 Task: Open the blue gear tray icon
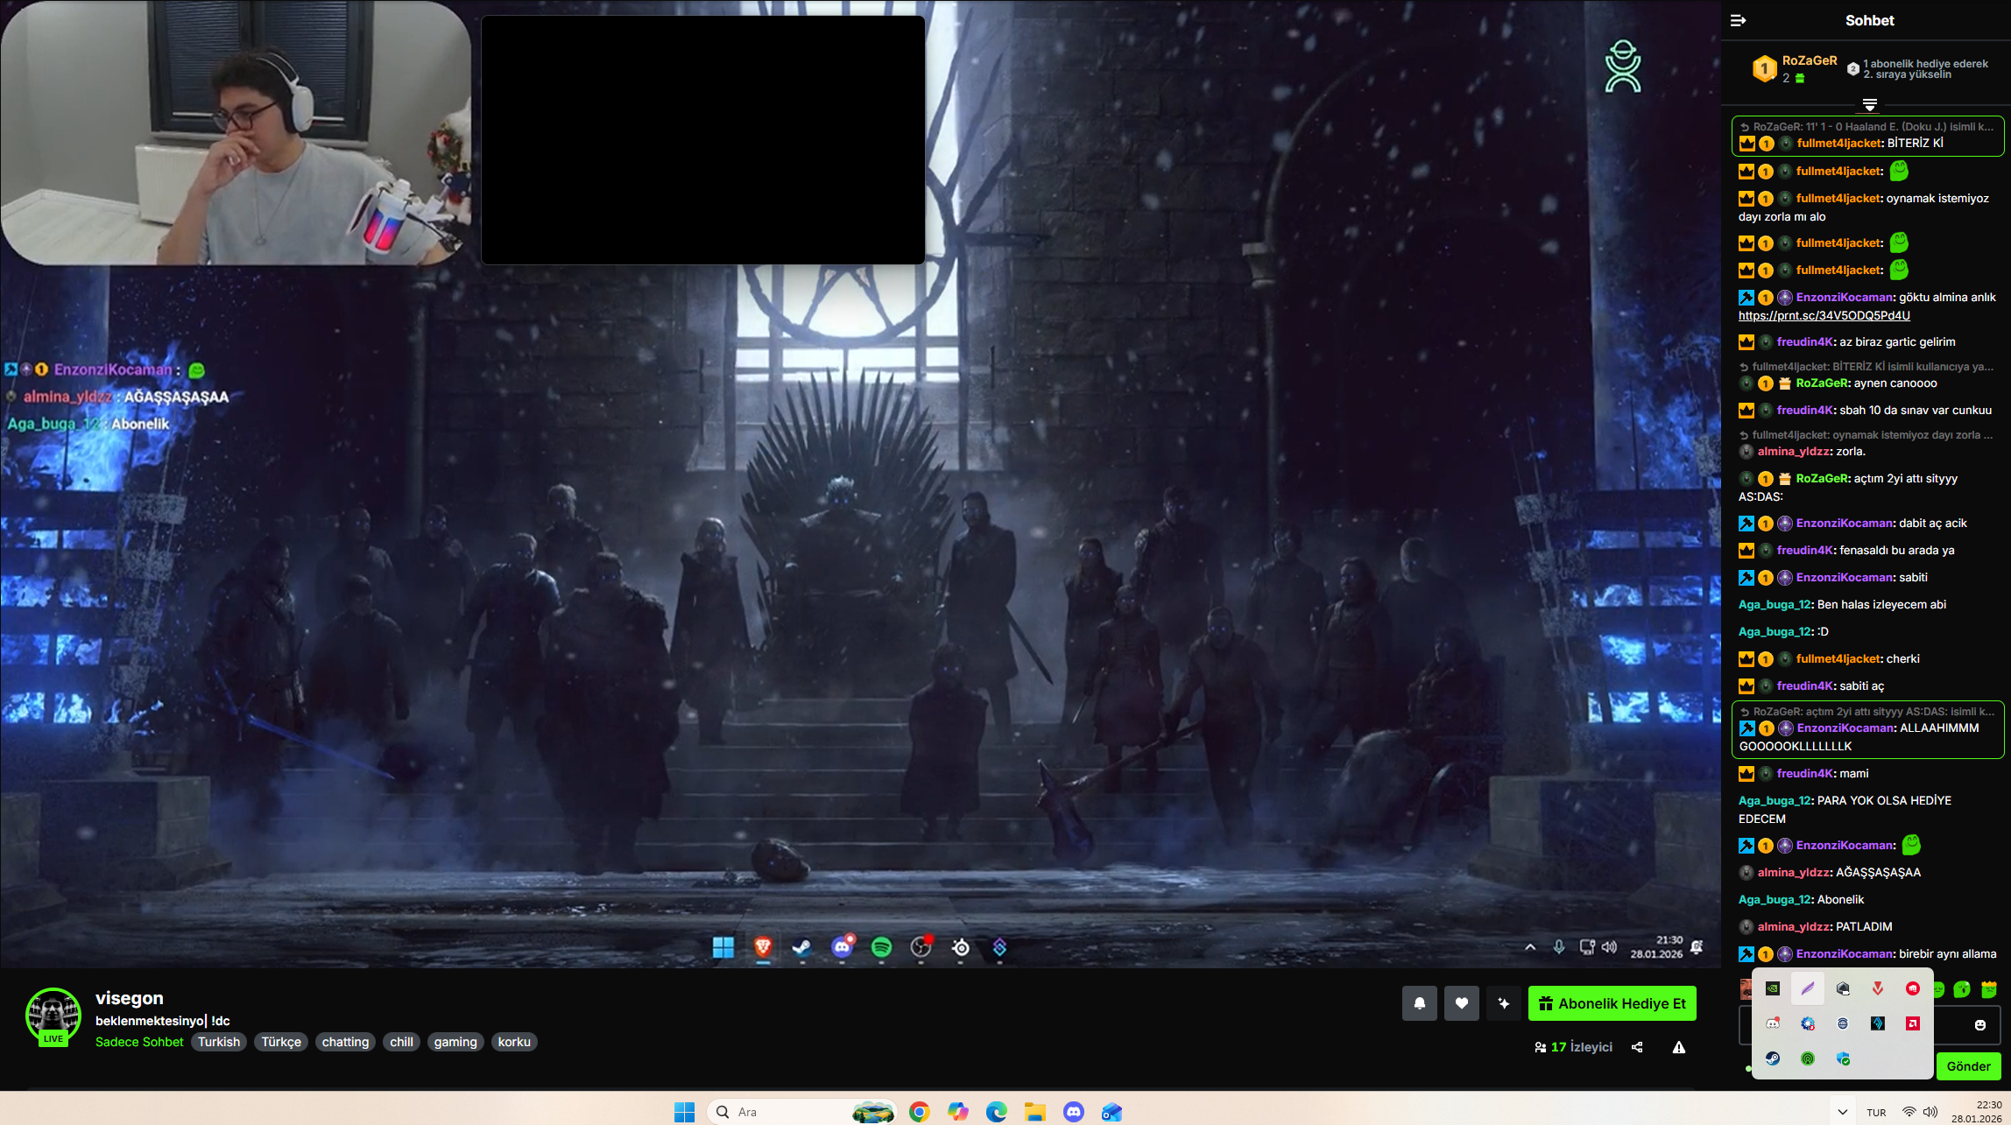point(1808,1023)
